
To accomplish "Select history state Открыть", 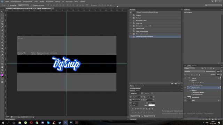I will tap(155, 15).
